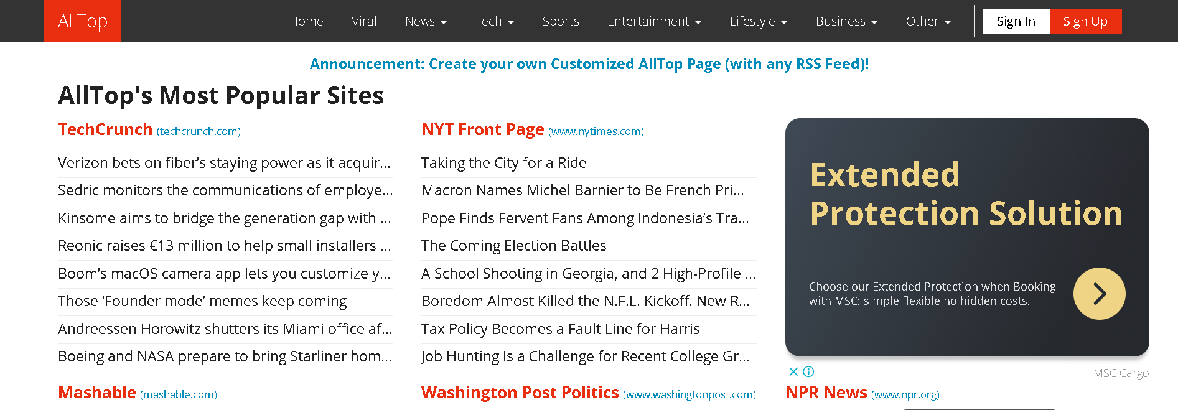Open the Entertainment dropdown
This screenshot has height=410, width=1178.
pyautogui.click(x=654, y=21)
